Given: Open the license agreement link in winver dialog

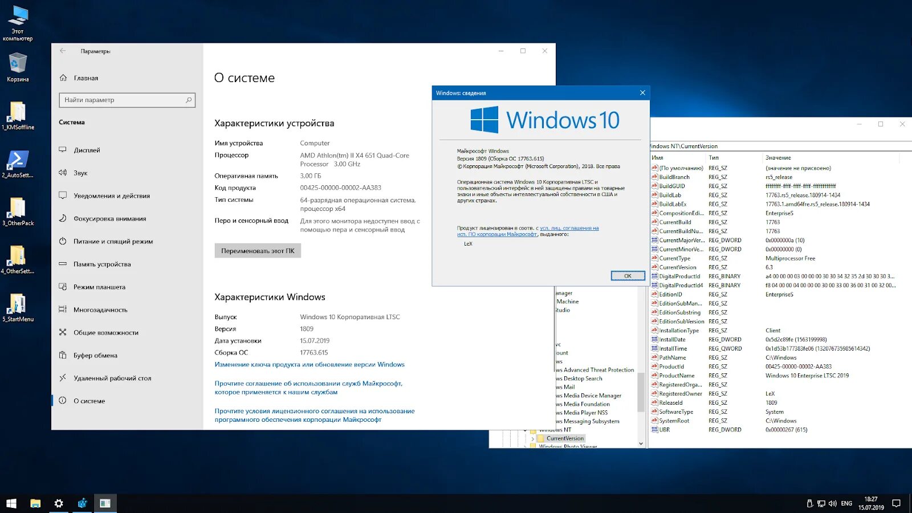Looking at the screenshot, I should 528,231.
